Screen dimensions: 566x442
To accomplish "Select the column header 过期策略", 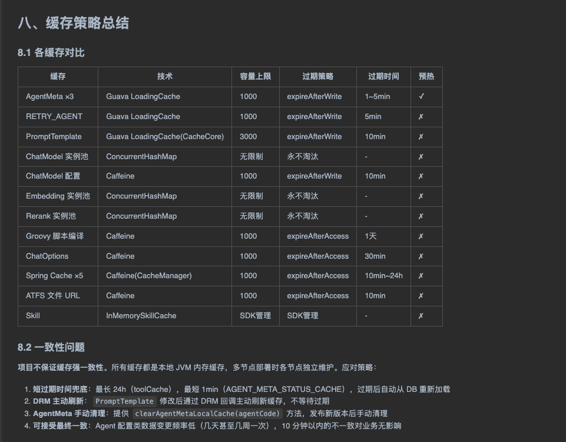I will click(317, 77).
